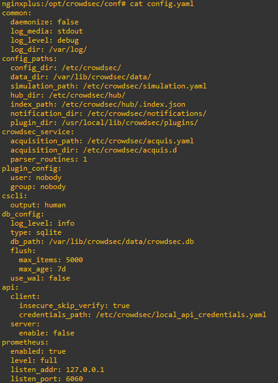Click the 'listen_port: 6060' line

pyautogui.click(x=46, y=379)
